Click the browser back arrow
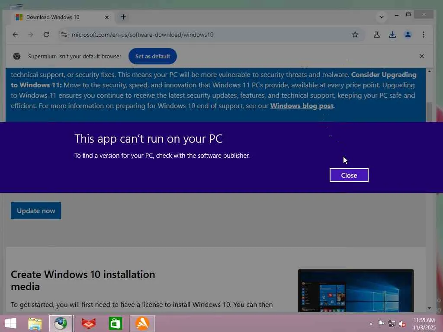Screen dimensions: 443x332 [16, 35]
